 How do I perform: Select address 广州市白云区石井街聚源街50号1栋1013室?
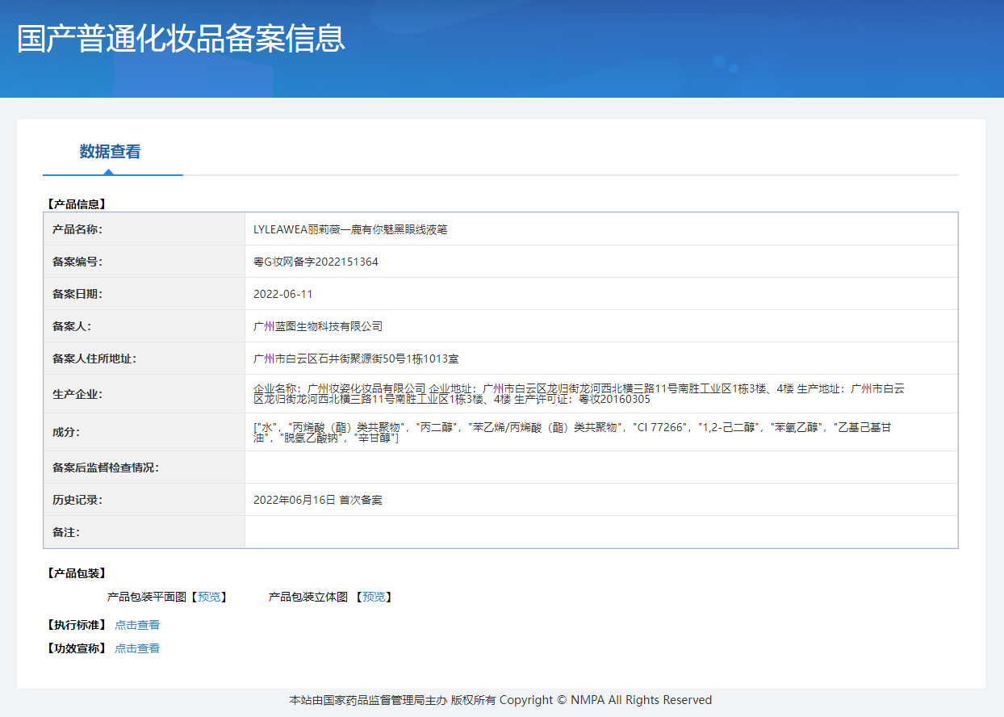(x=356, y=358)
